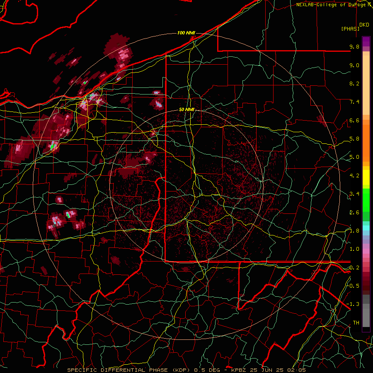
Task: Click the 3.4 color scale value
Action: (x=354, y=194)
